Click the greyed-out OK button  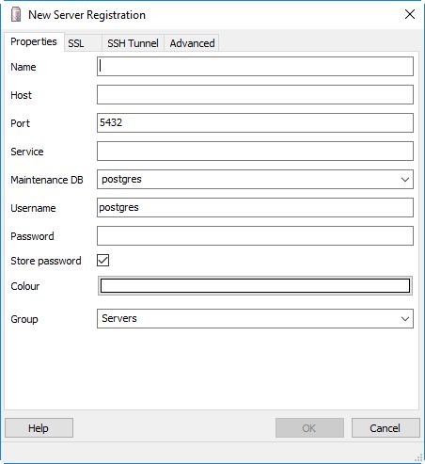pyautogui.click(x=309, y=427)
